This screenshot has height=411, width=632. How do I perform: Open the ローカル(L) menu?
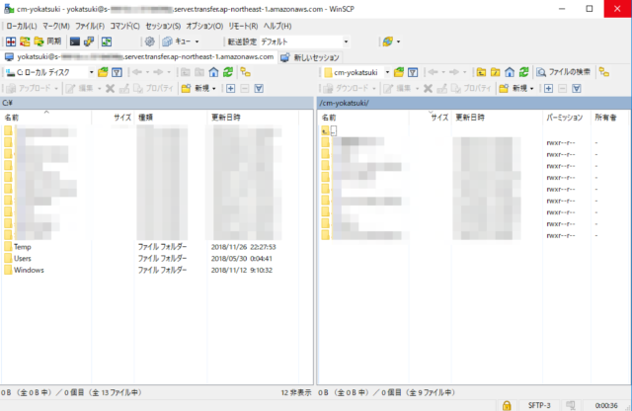22,27
